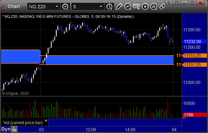Select the 11101.25 orange price label
Image resolution: width=208 pixels, height=133 pixels.
pos(195,65)
